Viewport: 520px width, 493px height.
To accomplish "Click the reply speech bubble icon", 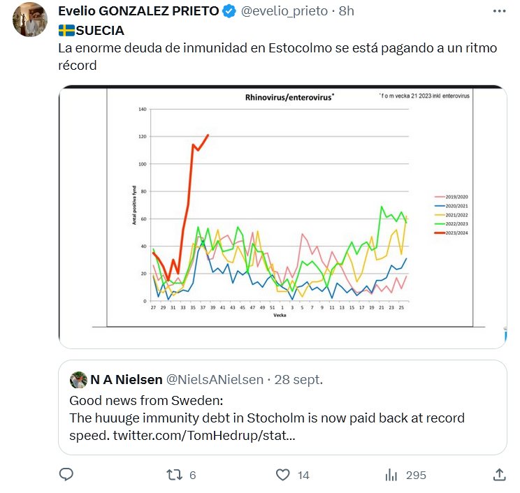I will [x=66, y=475].
